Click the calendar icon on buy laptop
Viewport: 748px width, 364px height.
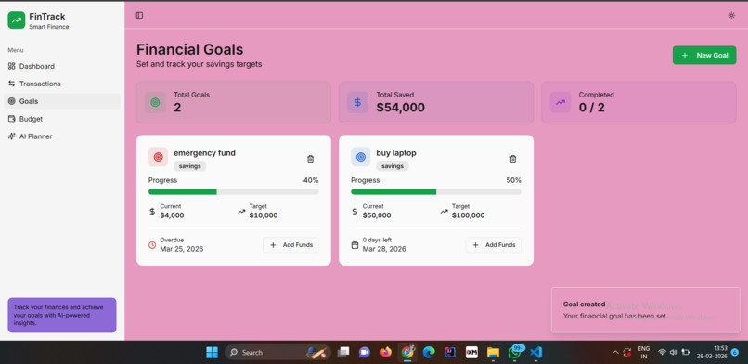point(355,245)
